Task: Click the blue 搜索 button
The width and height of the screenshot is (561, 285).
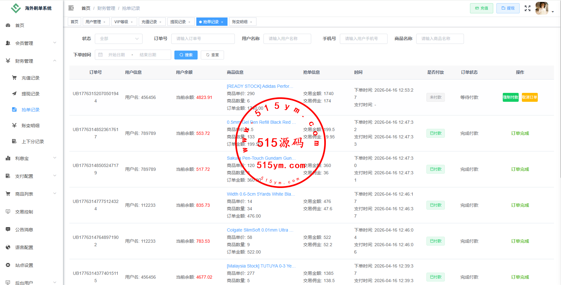Action: pyautogui.click(x=186, y=55)
